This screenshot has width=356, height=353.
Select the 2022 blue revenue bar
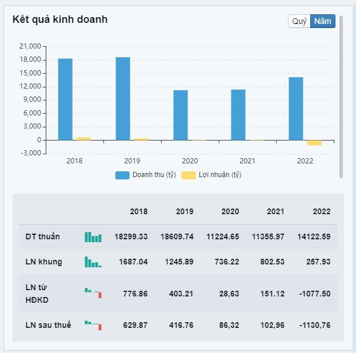(295, 109)
